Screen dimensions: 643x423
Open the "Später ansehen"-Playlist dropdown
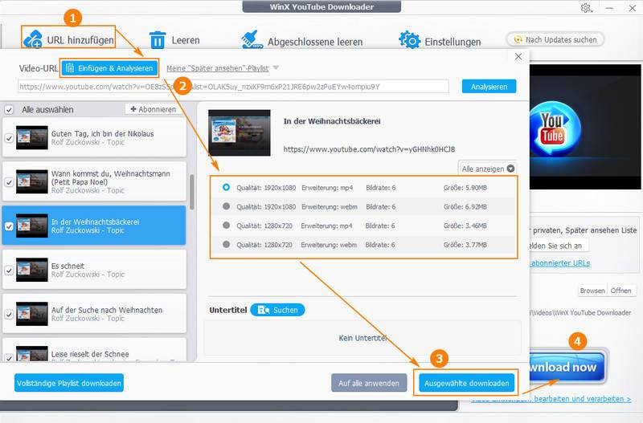pyautogui.click(x=276, y=68)
